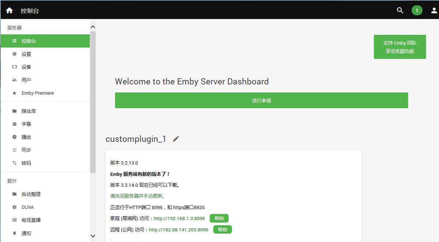Click the 控制台 title in top bar
This screenshot has width=439, height=242.
[30, 11]
